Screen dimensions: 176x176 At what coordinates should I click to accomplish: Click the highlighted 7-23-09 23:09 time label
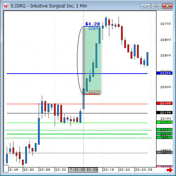point(83,170)
